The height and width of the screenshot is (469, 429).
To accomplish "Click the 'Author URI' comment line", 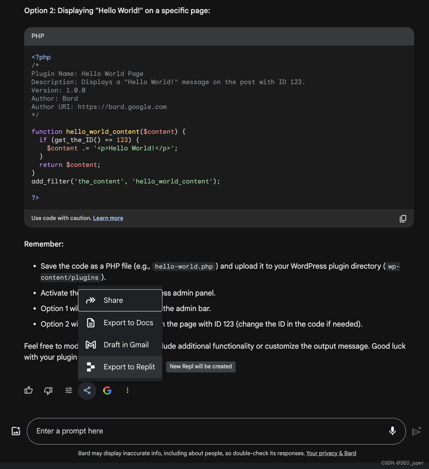I will (x=99, y=107).
